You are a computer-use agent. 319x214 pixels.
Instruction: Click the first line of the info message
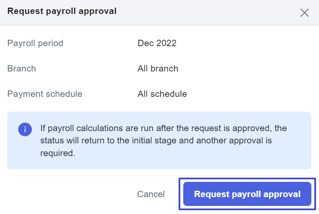[x=163, y=128]
